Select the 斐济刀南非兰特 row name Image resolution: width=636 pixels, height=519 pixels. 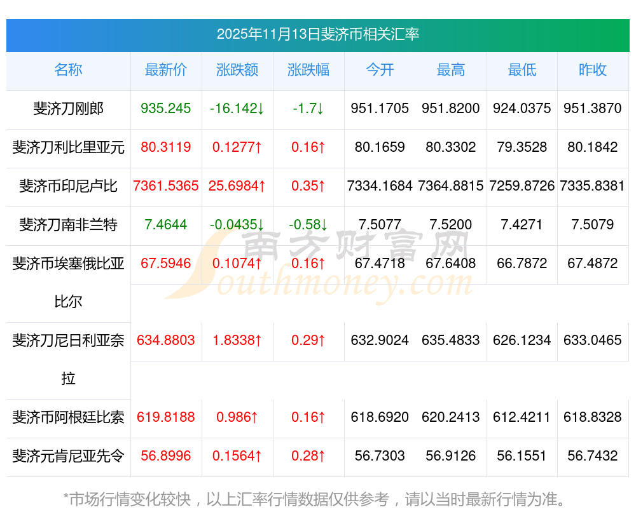[68, 225]
